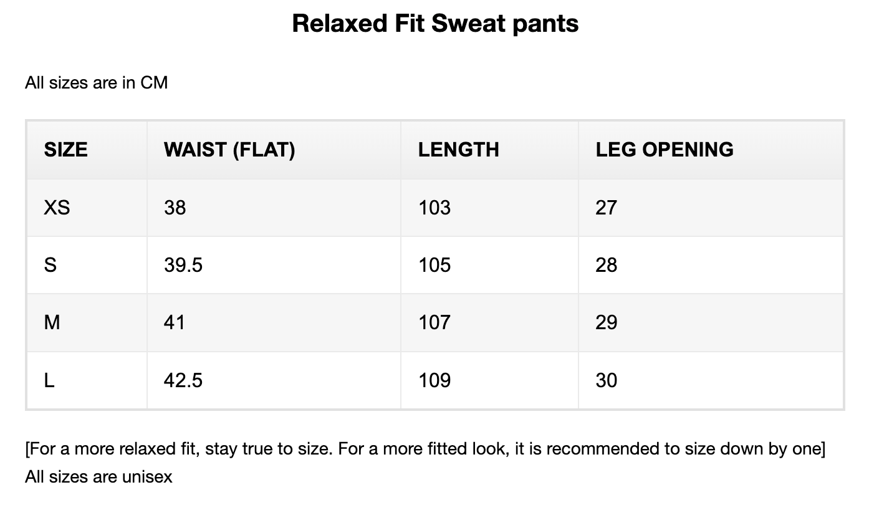Screen dimensions: 869x515
Task: Click the L leg opening value 30
Action: point(606,380)
